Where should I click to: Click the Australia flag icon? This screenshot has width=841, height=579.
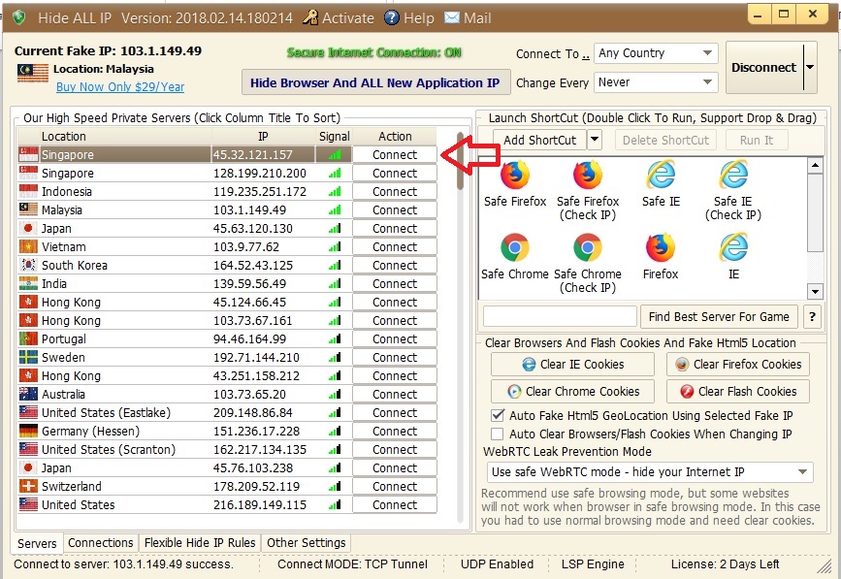28,394
